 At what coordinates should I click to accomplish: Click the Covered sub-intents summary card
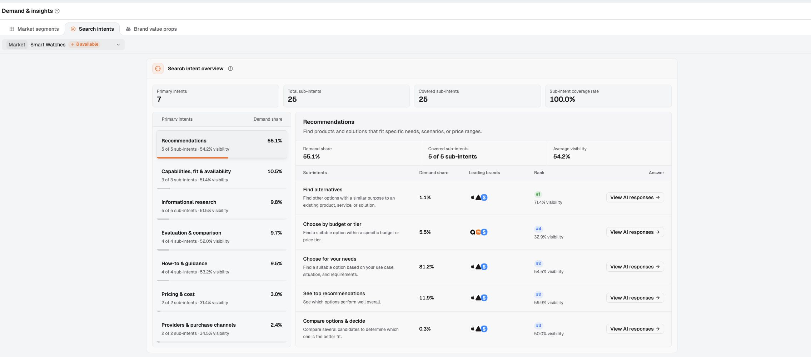[477, 96]
